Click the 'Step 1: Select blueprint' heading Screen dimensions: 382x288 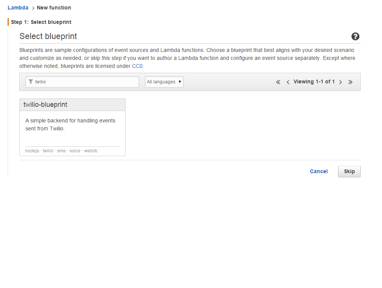click(x=41, y=22)
